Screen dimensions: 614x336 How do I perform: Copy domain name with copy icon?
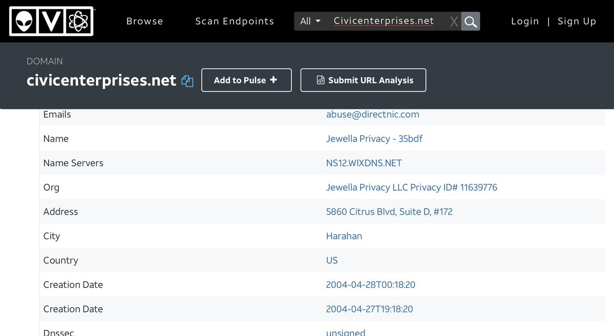click(x=187, y=81)
